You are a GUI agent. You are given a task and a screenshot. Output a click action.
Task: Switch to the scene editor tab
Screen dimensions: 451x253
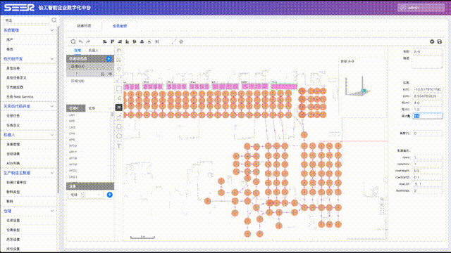click(120, 26)
